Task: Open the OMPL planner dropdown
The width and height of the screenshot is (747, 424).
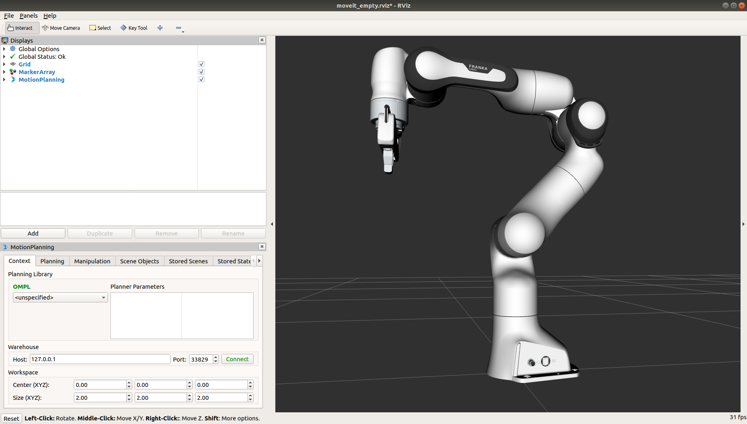Action: tap(60, 298)
